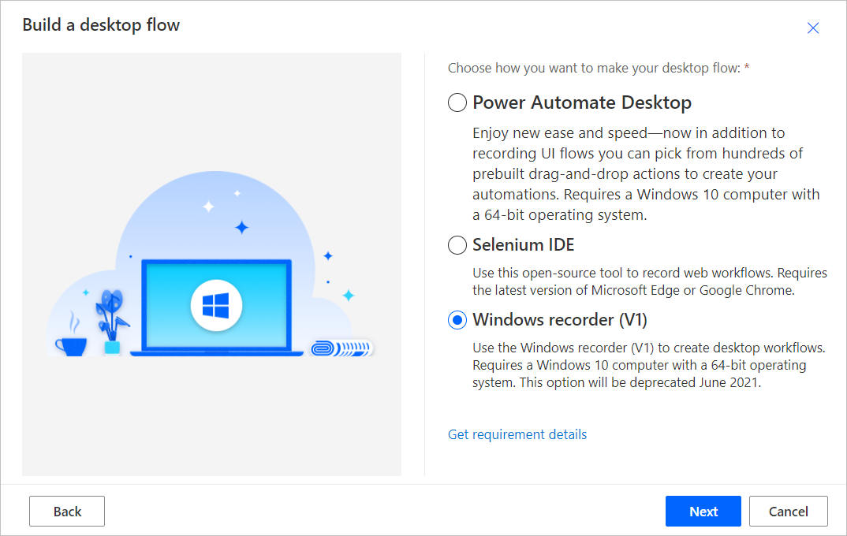Viewport: 847px width, 536px height.
Task: Click the 'Power Automate Desktop' heading text
Action: tap(582, 102)
